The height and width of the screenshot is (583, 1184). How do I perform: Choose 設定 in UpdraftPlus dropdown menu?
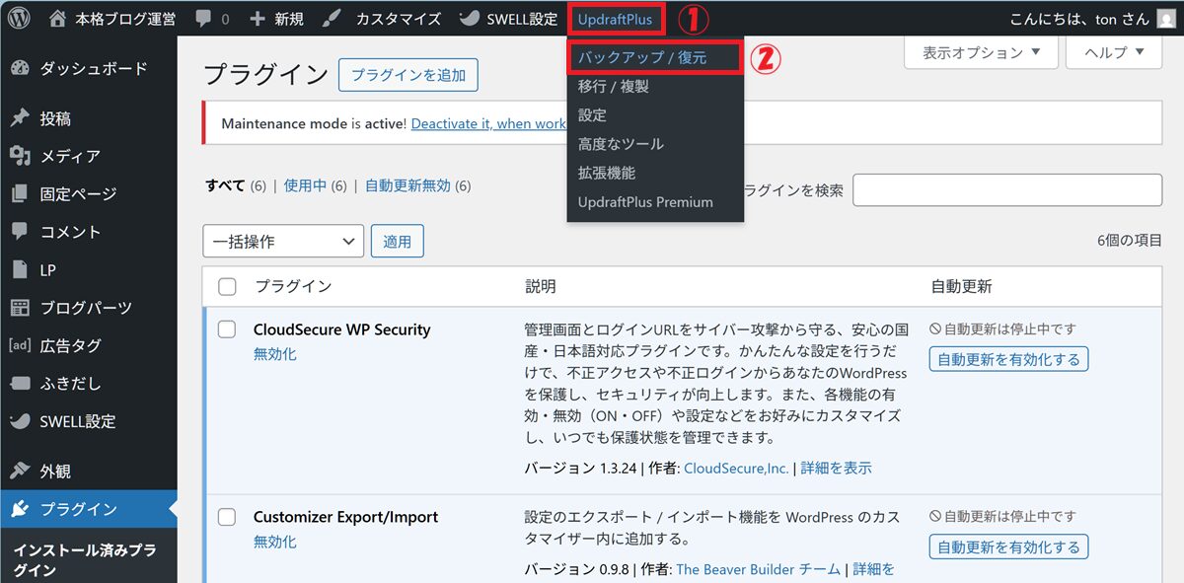(592, 115)
